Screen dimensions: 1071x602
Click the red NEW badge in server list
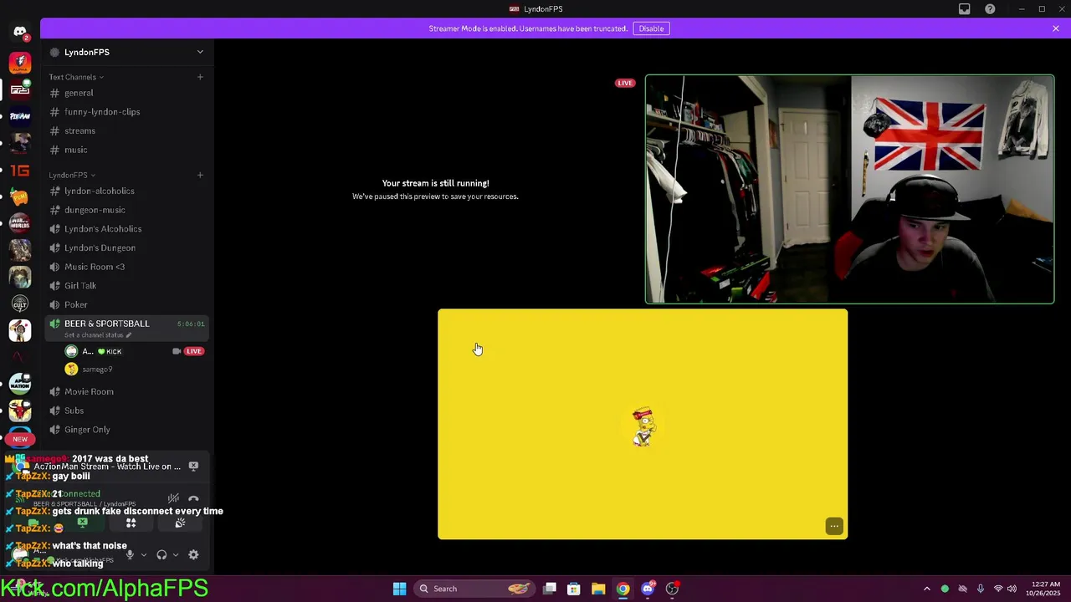pyautogui.click(x=20, y=439)
